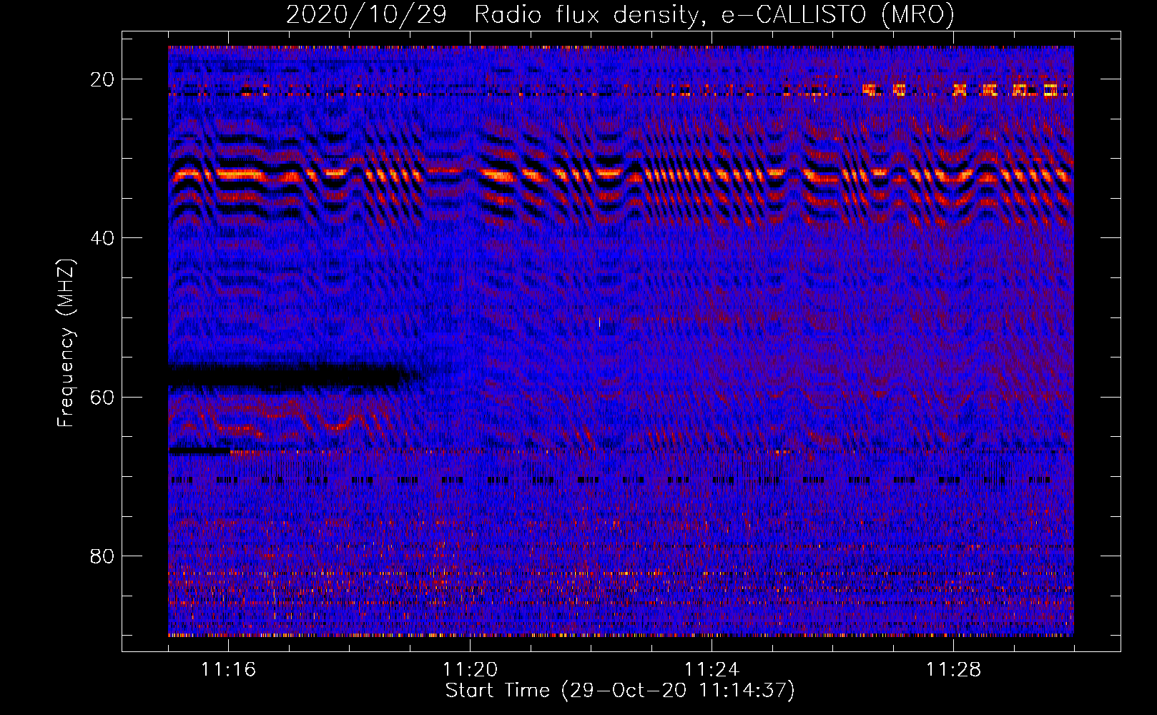The height and width of the screenshot is (715, 1157).
Task: Click the 11:20 time tick label
Action: [471, 669]
